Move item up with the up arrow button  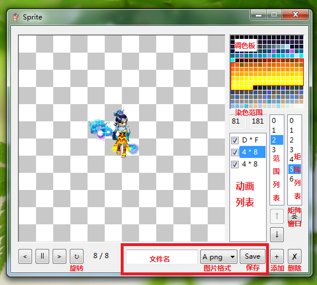pos(277,216)
